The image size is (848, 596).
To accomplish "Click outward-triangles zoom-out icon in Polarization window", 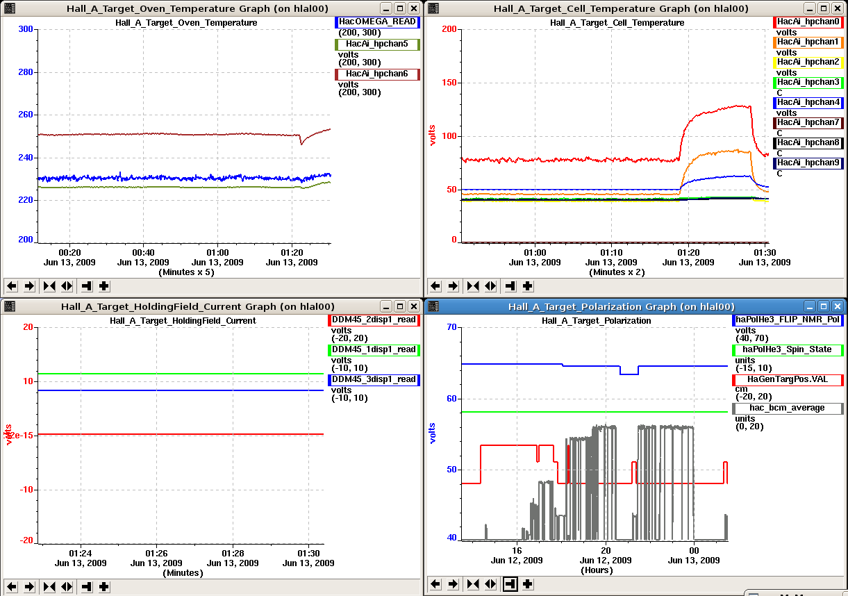I will (491, 584).
